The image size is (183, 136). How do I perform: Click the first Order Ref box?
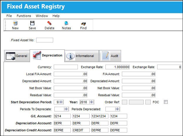click(125, 102)
